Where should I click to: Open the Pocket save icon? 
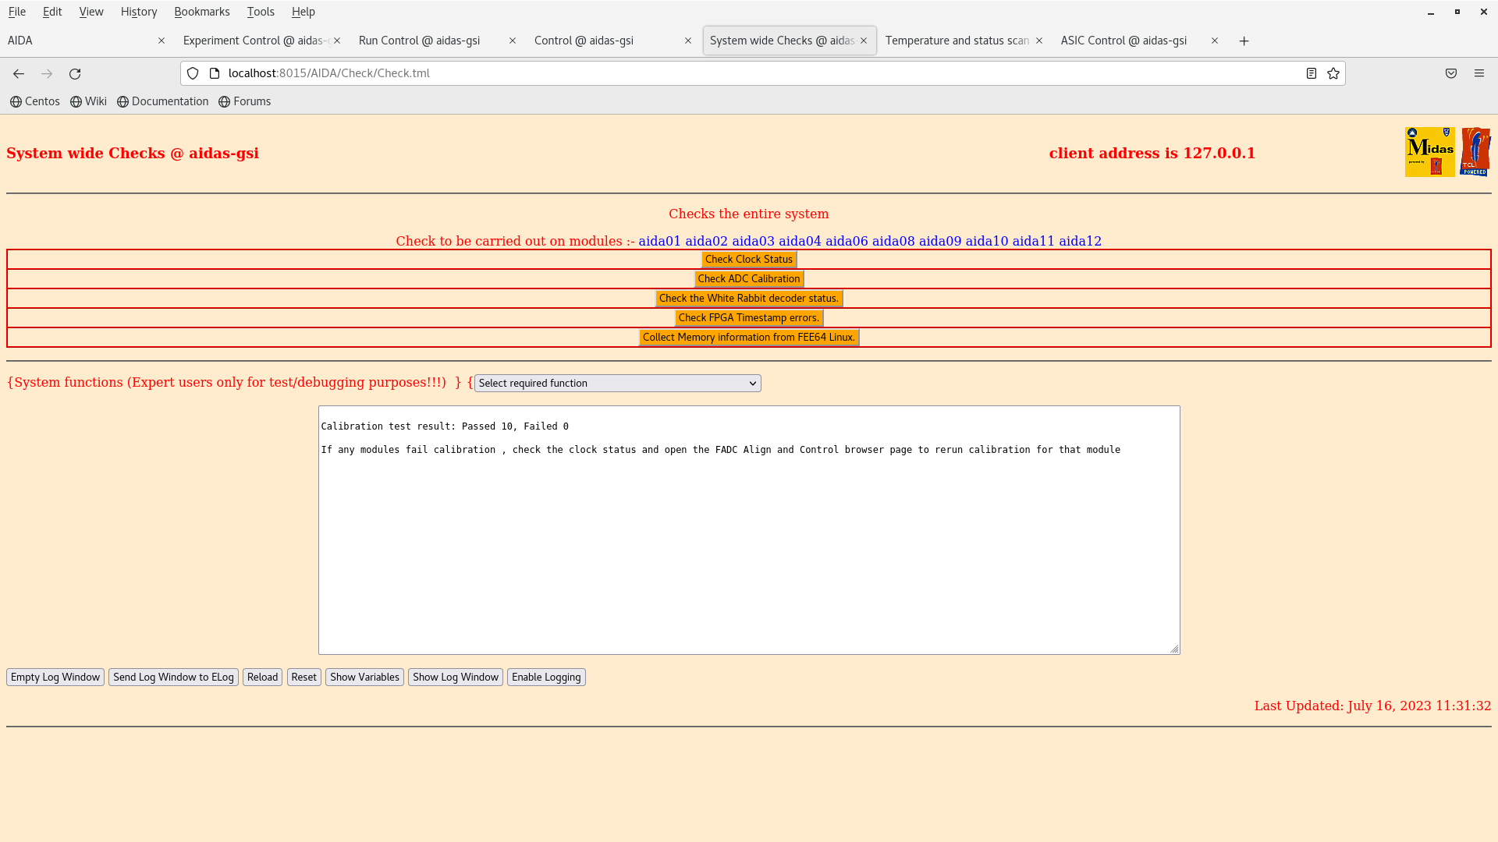click(x=1451, y=73)
